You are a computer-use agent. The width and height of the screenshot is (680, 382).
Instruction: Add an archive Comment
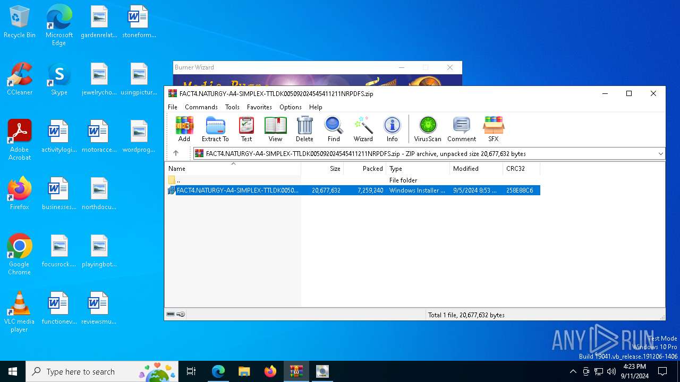pyautogui.click(x=462, y=129)
